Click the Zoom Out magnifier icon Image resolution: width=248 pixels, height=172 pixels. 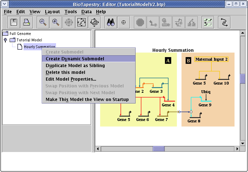click(43, 22)
